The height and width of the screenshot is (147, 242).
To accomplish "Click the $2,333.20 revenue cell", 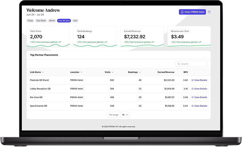I will 169,80.
